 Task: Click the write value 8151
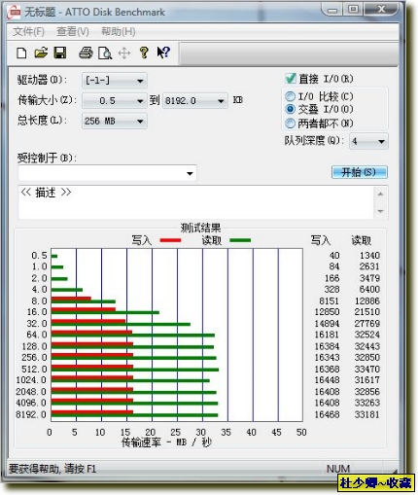[330, 301]
